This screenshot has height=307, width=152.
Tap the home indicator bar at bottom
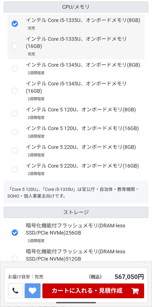click(76, 303)
